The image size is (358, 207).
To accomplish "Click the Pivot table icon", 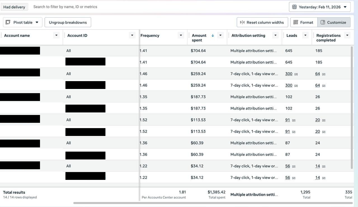I will [8, 22].
